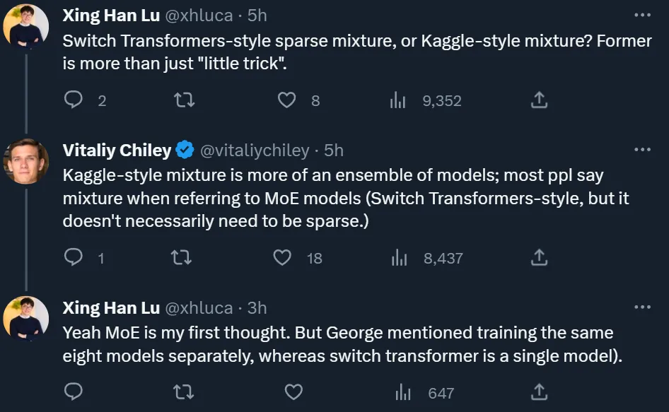Like the Yeah MoE is my first thought tweet
This screenshot has height=412, width=669.
[293, 392]
